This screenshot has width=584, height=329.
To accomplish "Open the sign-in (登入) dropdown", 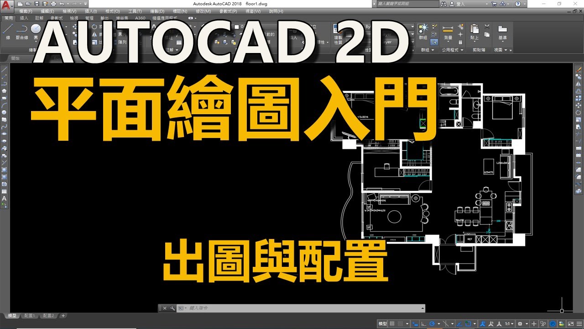I will (x=487, y=4).
